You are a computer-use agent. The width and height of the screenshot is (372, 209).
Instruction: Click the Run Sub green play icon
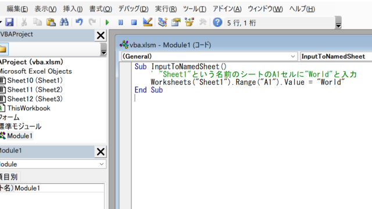(107, 23)
